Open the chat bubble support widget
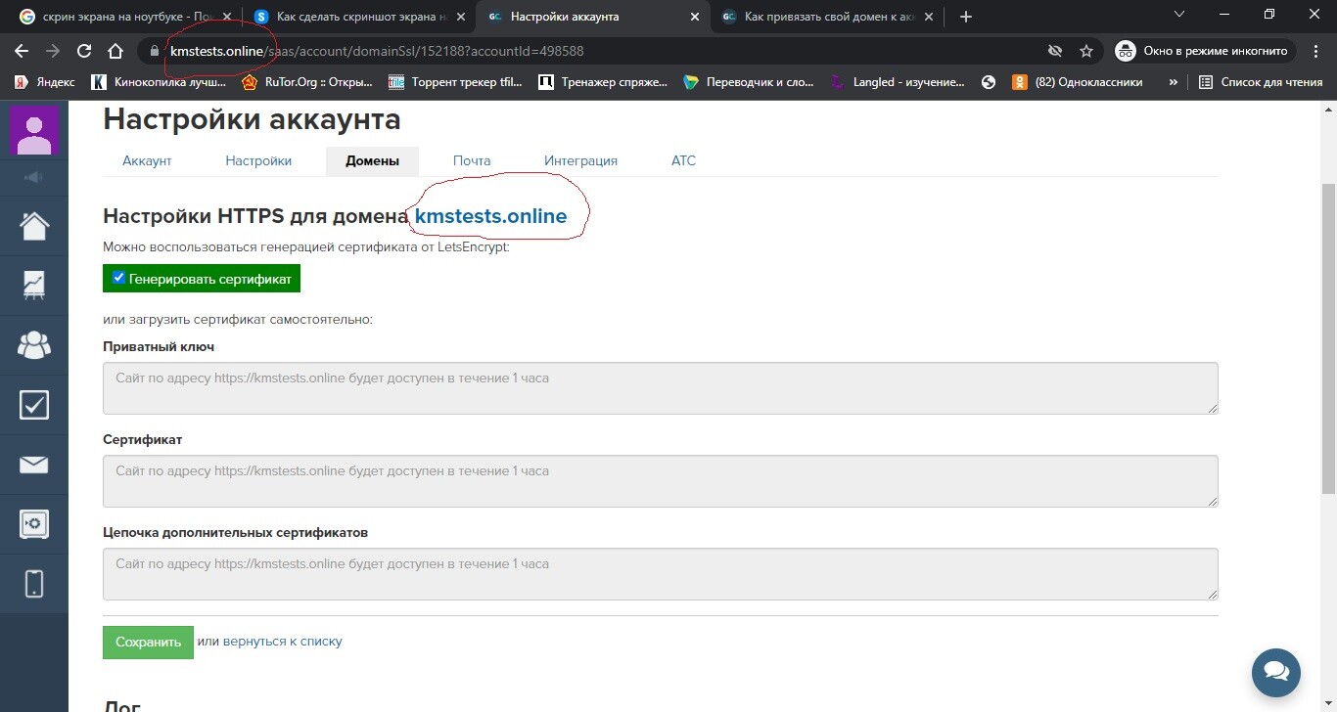 pos(1275,672)
